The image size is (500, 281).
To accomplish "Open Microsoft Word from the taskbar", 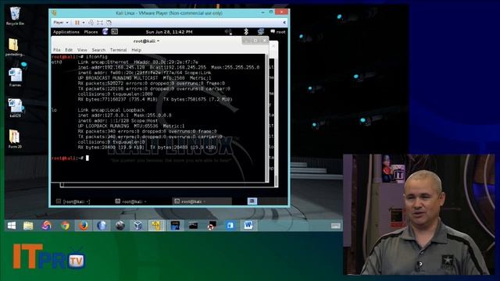I will [x=248, y=226].
